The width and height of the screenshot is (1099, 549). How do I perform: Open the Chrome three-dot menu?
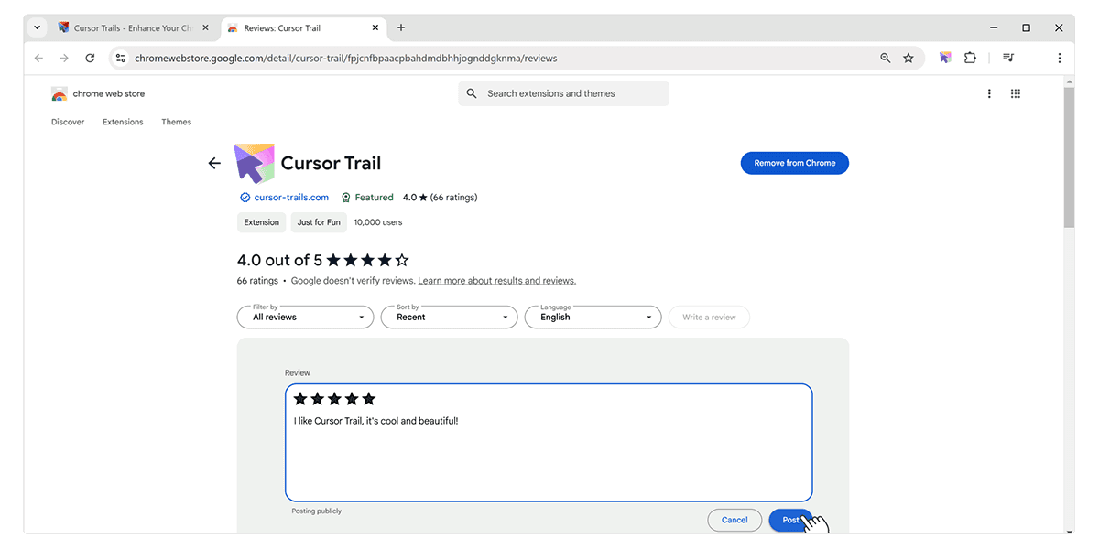click(x=1060, y=58)
